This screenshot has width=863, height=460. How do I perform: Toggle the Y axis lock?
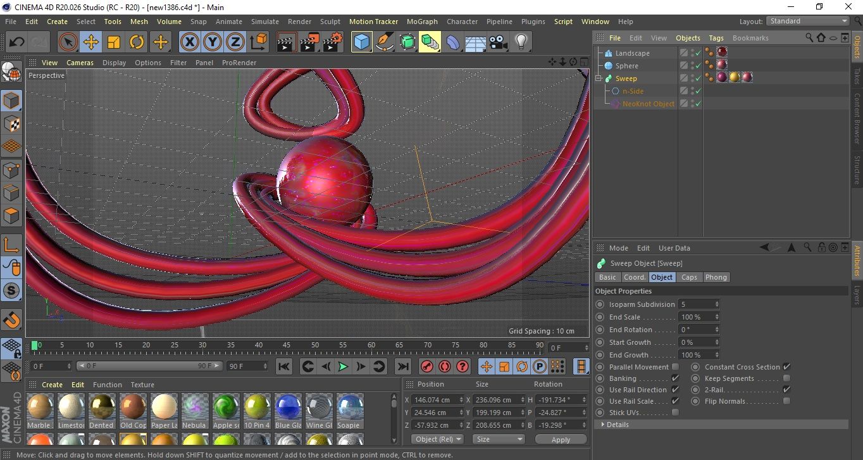[x=212, y=42]
